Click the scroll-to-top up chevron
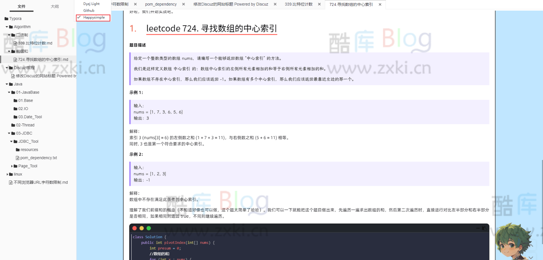This screenshot has height=260, width=543. point(531,246)
